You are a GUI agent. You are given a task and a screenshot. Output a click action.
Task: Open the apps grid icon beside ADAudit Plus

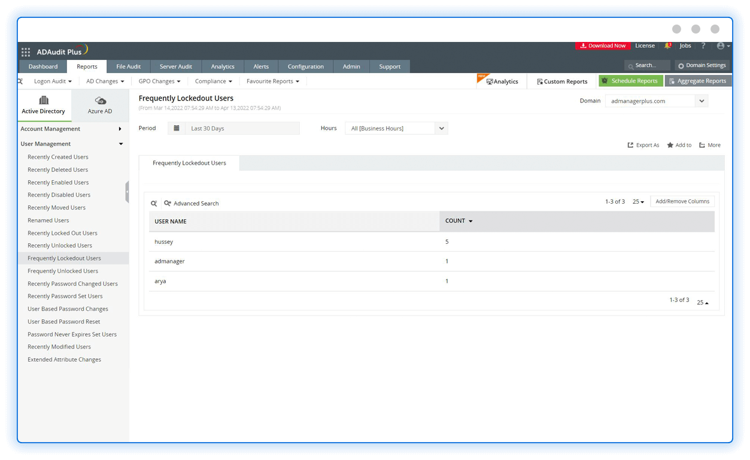pos(25,52)
